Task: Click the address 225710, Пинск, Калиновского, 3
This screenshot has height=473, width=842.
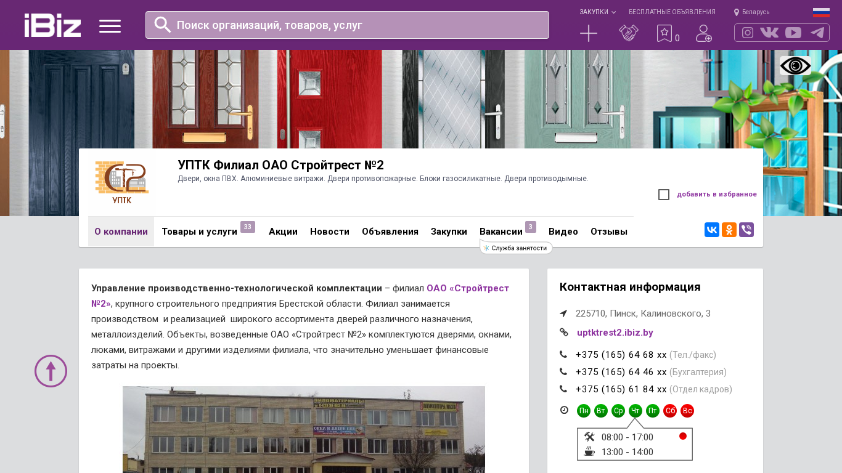Action: (x=643, y=313)
